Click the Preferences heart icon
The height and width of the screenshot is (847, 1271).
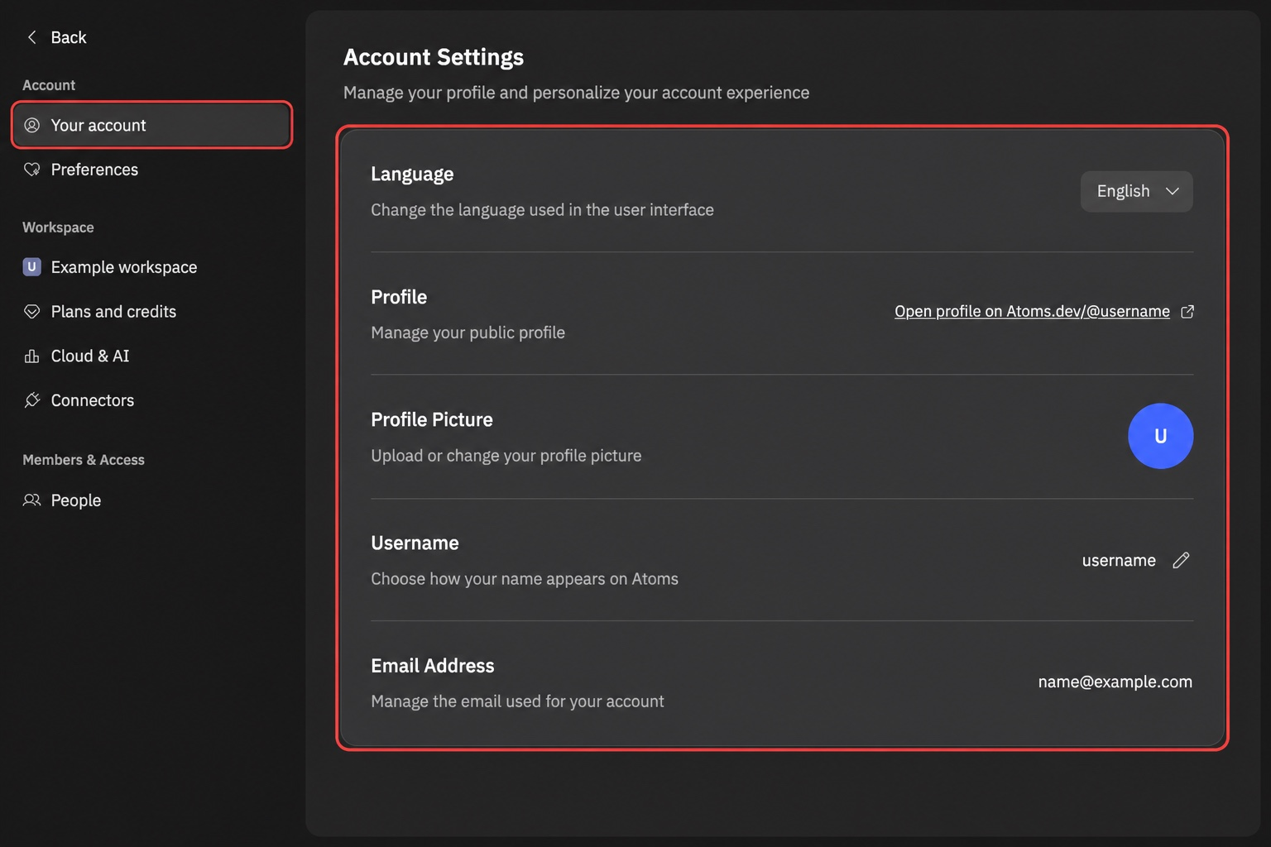[x=31, y=170]
